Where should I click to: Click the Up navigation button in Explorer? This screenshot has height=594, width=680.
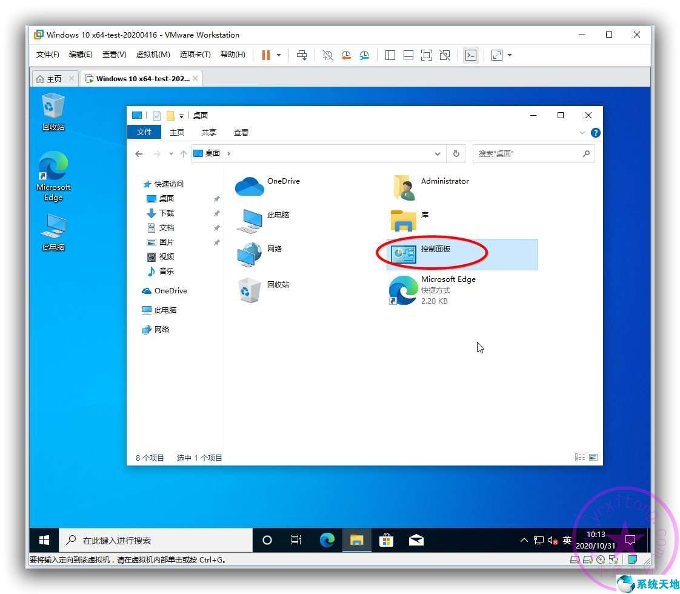coord(183,153)
